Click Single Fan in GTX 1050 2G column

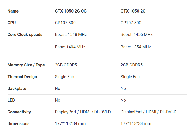click(130, 77)
